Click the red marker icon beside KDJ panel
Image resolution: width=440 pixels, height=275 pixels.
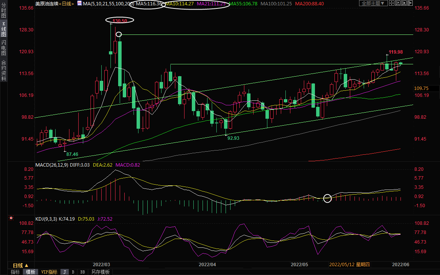coord(11,218)
